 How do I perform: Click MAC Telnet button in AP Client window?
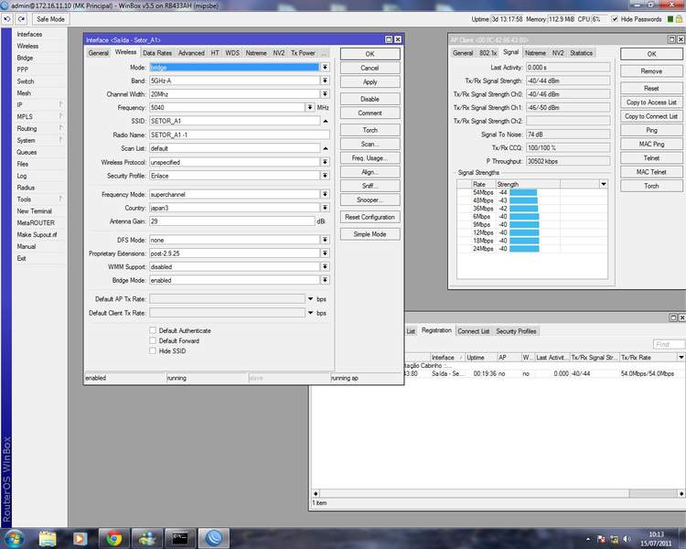651,172
